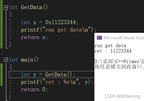Screen dimensions: 144x101
Task: Click the hex value 0x11223344
Action: [61, 22]
